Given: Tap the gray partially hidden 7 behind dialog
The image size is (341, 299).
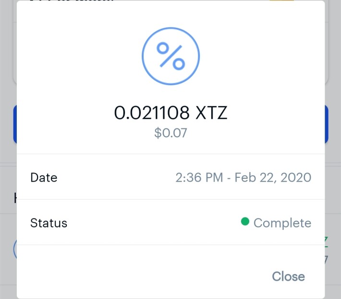Looking at the screenshot, I should pos(326,260).
